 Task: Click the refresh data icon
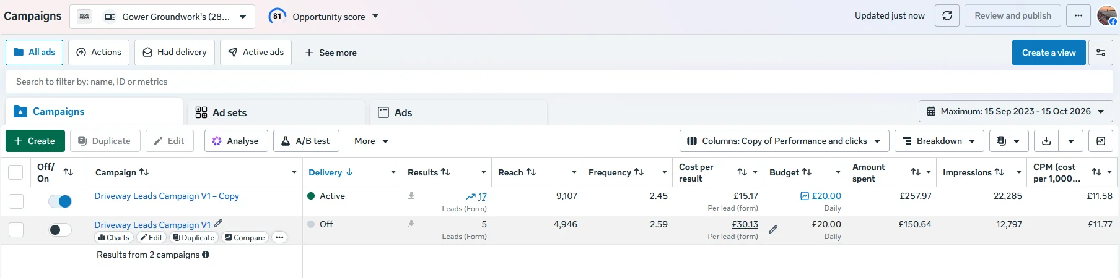[x=947, y=15]
